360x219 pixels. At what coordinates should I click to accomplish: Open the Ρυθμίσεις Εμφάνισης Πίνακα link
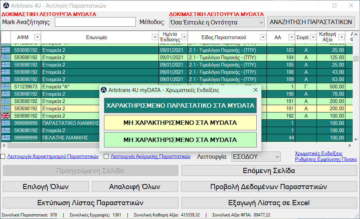(326, 159)
